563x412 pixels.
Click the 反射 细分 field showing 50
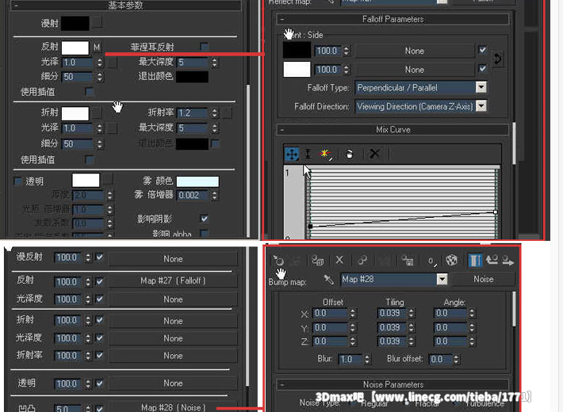pyautogui.click(x=79, y=77)
